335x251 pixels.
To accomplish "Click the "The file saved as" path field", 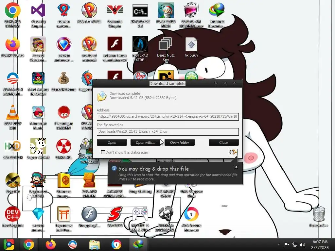I will click(x=168, y=132).
